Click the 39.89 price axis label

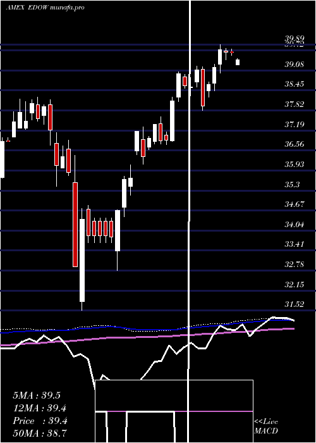pyautogui.click(x=294, y=39)
